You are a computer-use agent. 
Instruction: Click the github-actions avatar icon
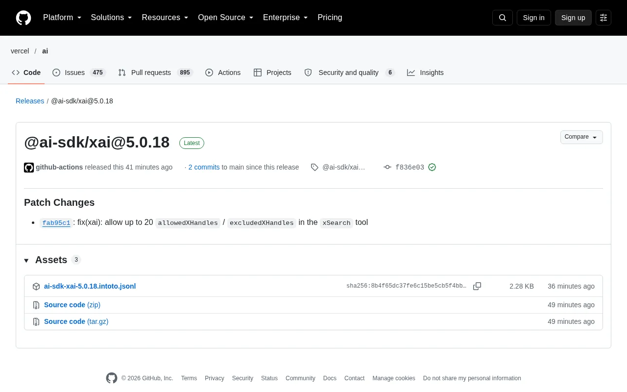(29, 168)
